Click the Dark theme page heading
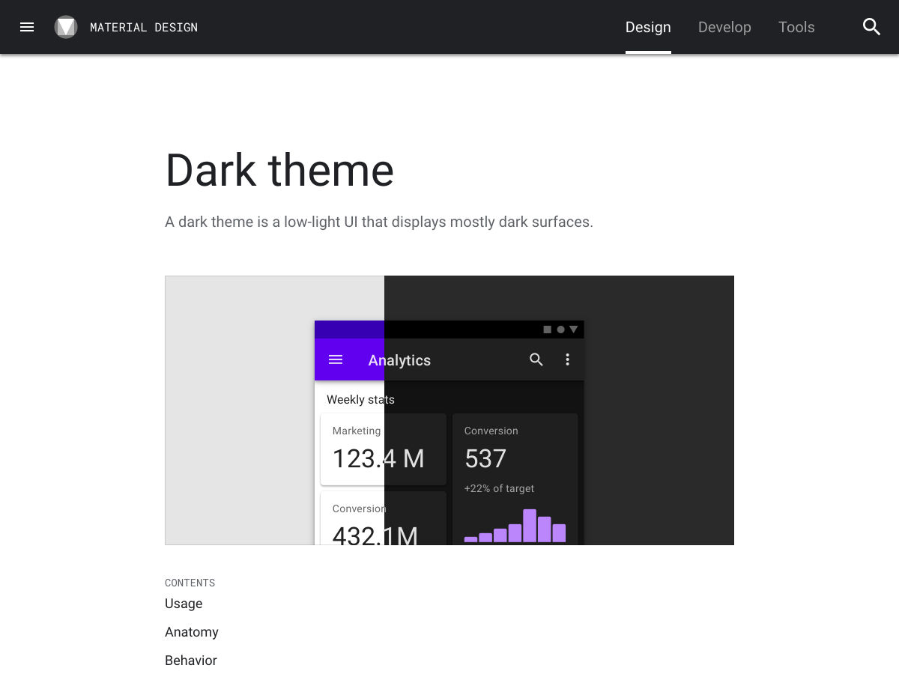899x674 pixels. click(279, 170)
